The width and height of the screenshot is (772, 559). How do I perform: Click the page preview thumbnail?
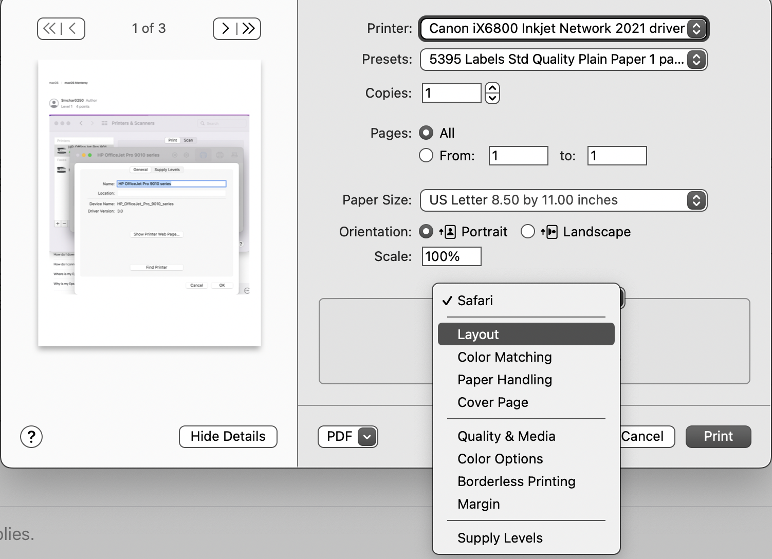[150, 203]
